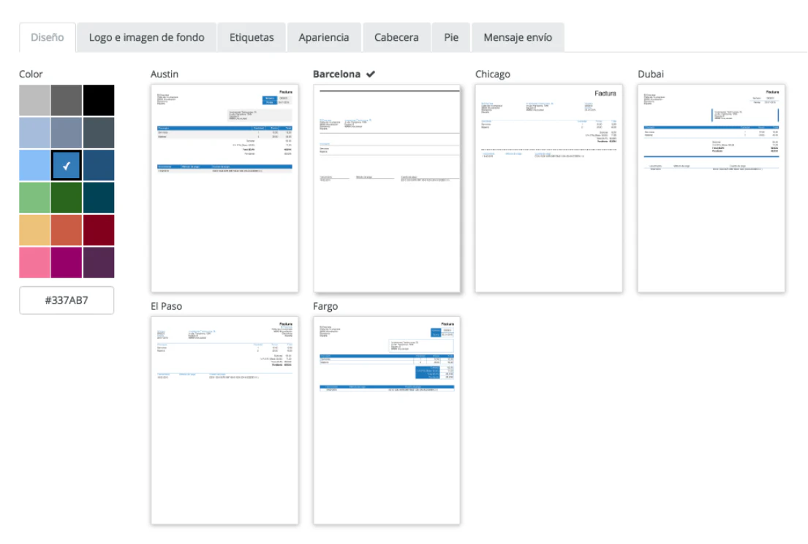Click the hex color field #337AB7
Image resolution: width=808 pixels, height=544 pixels.
(x=67, y=300)
